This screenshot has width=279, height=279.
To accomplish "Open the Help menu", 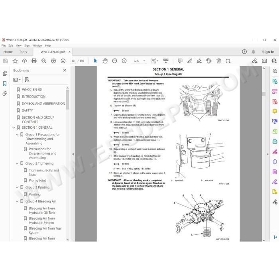I will pyautogui.click(x=48, y=45).
